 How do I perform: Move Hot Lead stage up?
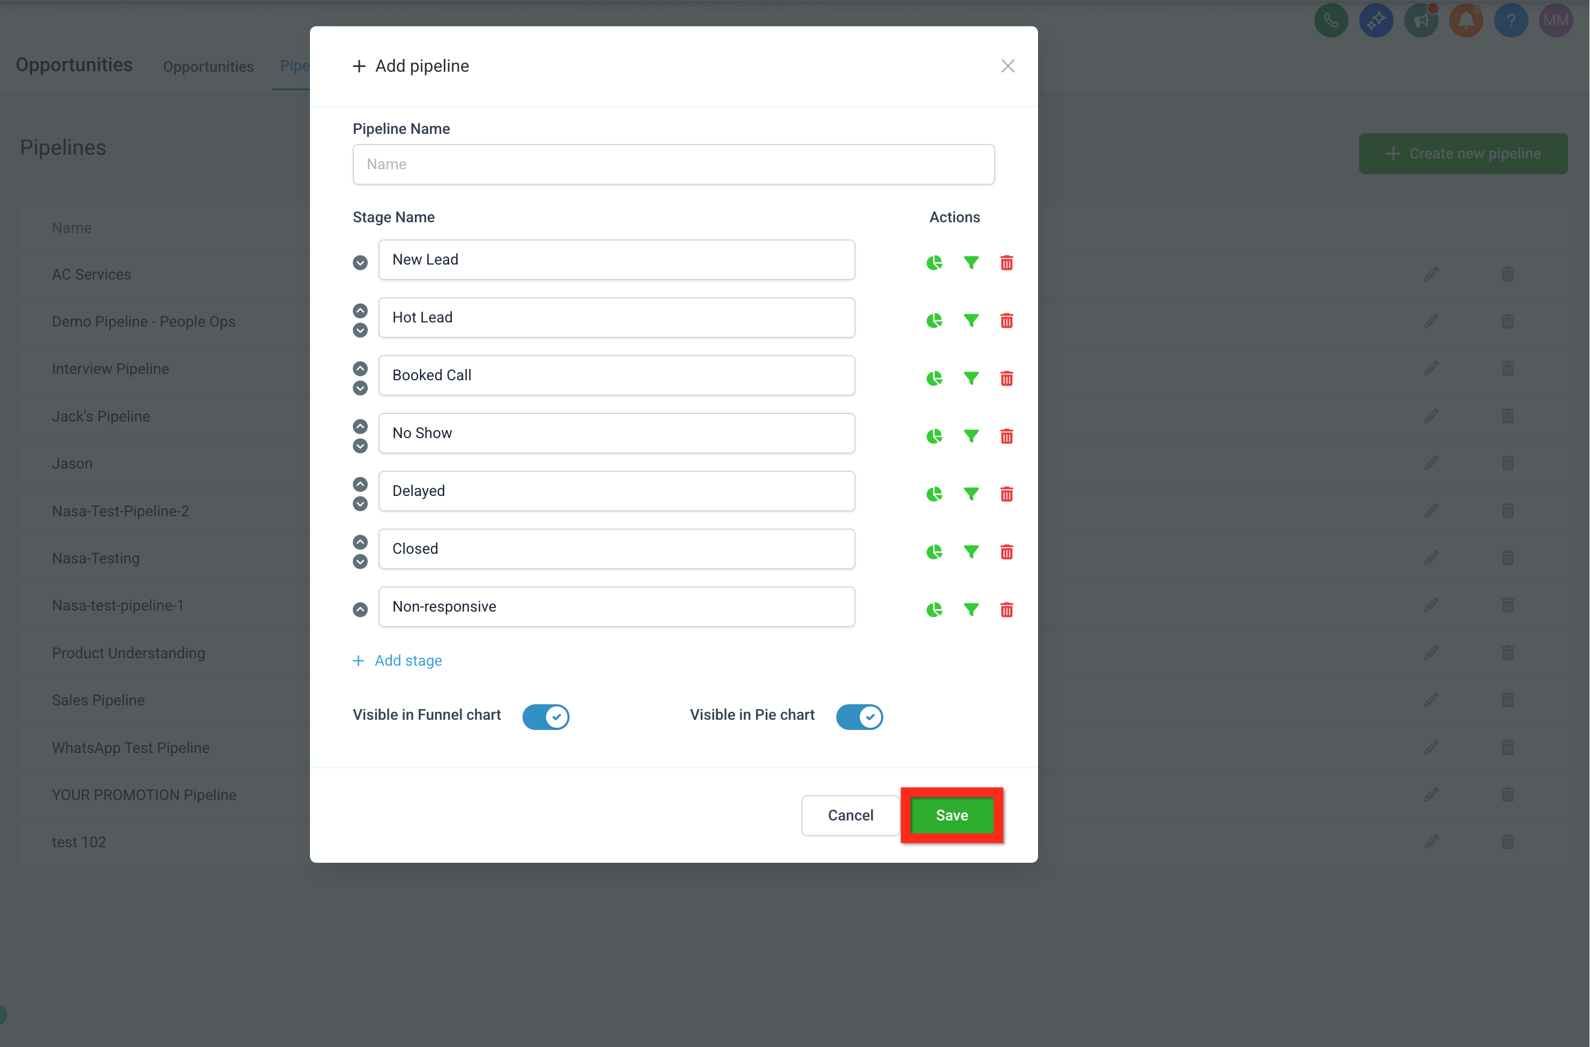(x=360, y=311)
